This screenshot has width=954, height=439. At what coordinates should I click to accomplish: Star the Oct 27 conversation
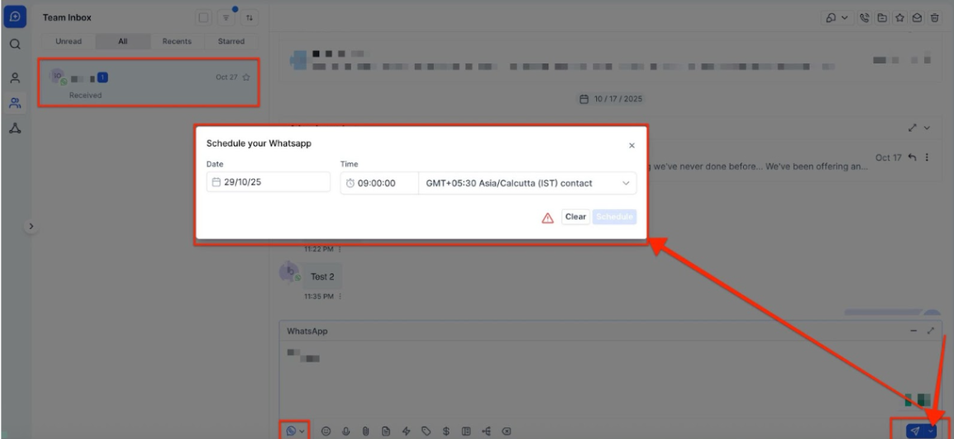(247, 77)
